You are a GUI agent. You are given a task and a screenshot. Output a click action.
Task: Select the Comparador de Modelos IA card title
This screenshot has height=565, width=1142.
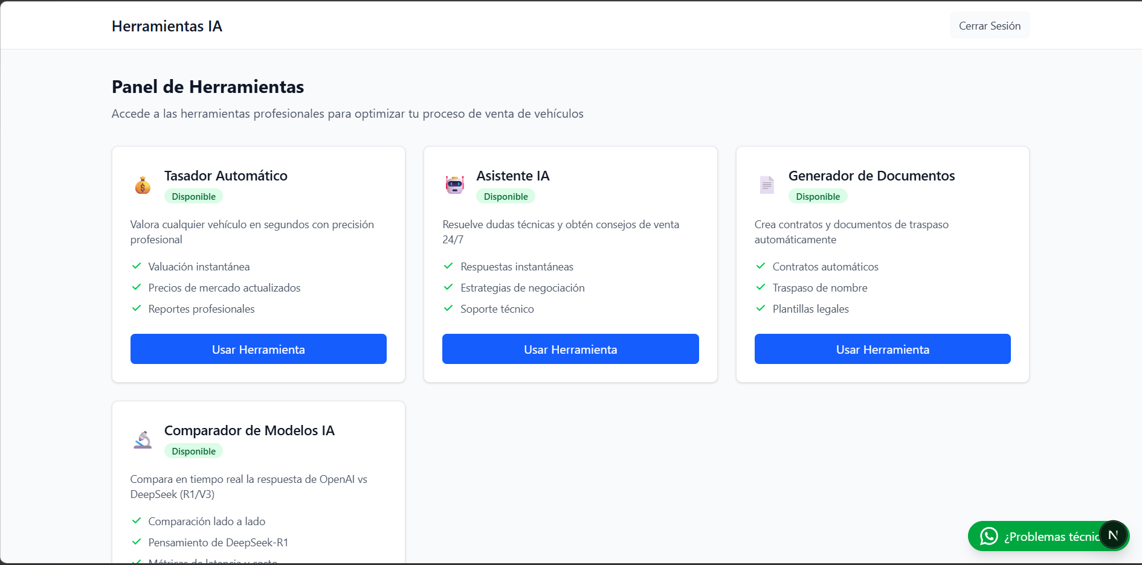(x=250, y=430)
